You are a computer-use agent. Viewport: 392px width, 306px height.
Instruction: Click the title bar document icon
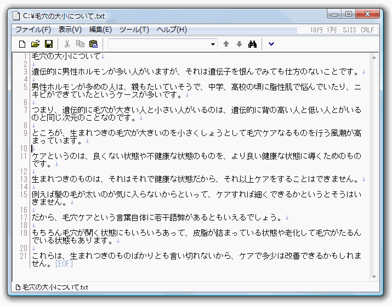click(x=16, y=16)
